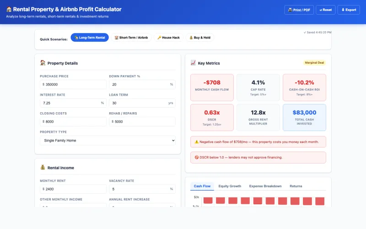Reset the calculator with Reset button
Image resolution: width=366 pixels, height=229 pixels.
pos(325,10)
